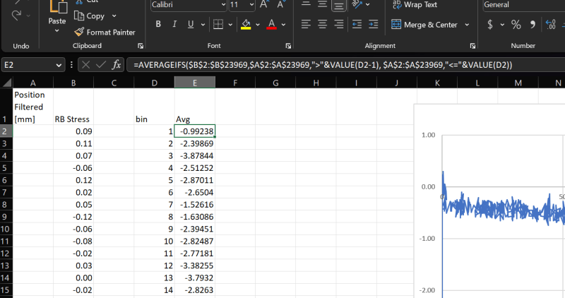The width and height of the screenshot is (565, 298).
Task: Activate Format Painter
Action: (105, 32)
